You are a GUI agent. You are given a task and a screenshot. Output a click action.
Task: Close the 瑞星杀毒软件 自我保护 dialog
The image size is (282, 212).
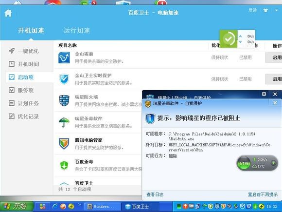click(x=275, y=103)
